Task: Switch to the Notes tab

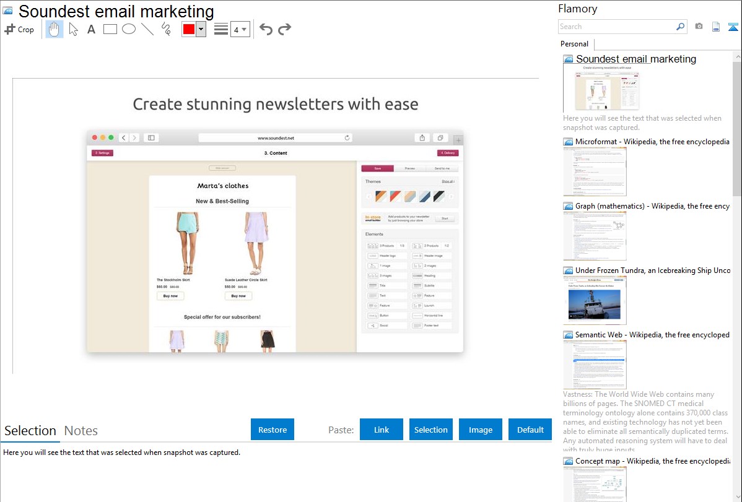Action: point(81,431)
